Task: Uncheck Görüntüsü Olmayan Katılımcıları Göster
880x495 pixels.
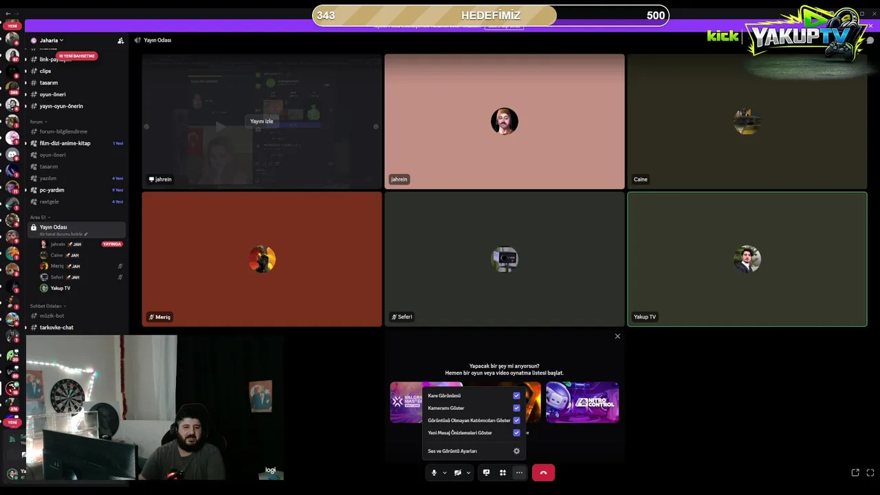Action: point(516,421)
